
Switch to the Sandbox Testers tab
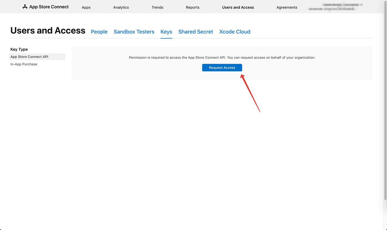point(134,32)
